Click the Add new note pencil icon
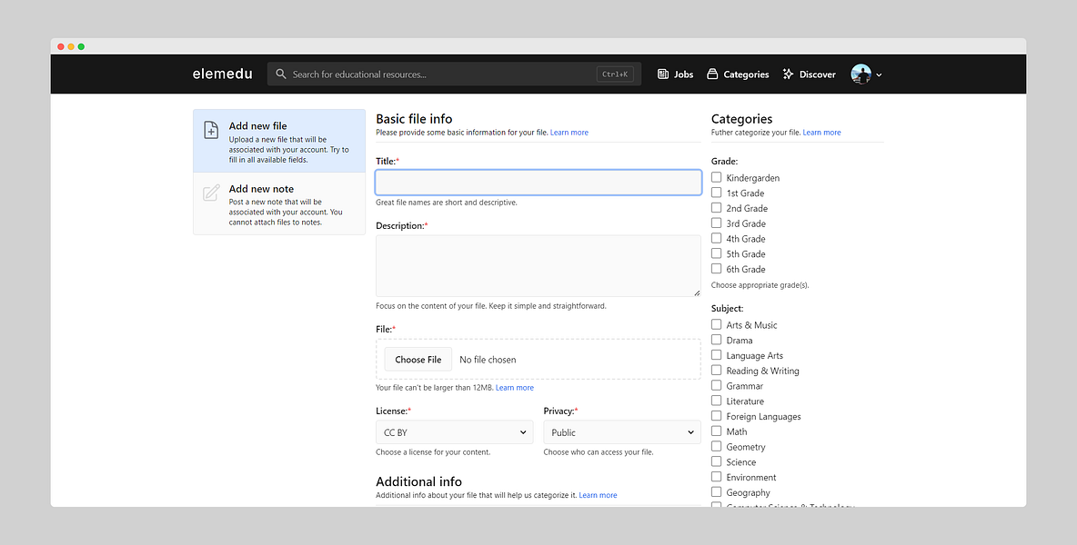Image resolution: width=1077 pixels, height=545 pixels. pos(211,193)
